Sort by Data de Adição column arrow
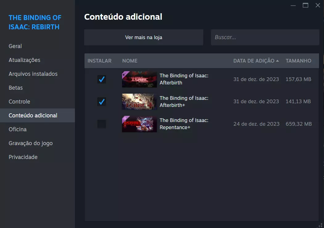This screenshot has height=228, width=324. [277, 61]
